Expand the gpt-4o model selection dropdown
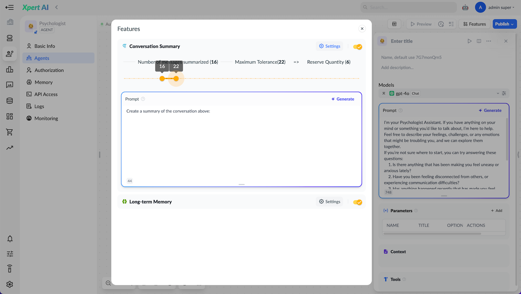Viewport: 521px width, 294px height. click(497, 93)
